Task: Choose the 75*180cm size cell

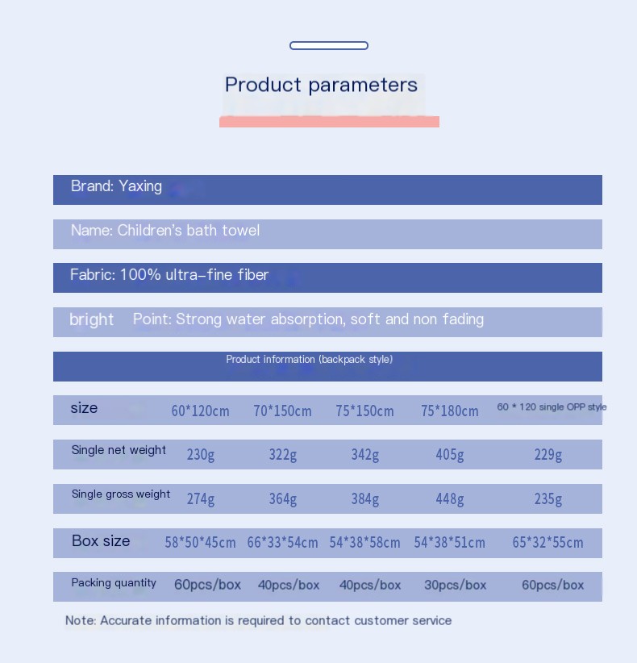Action: [x=449, y=411]
